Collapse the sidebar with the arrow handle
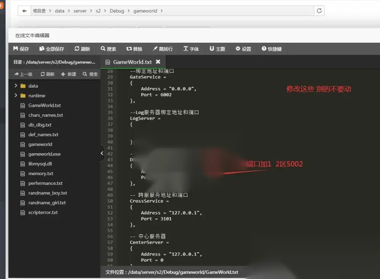Viewport: 380px width, 279px height. click(102, 153)
